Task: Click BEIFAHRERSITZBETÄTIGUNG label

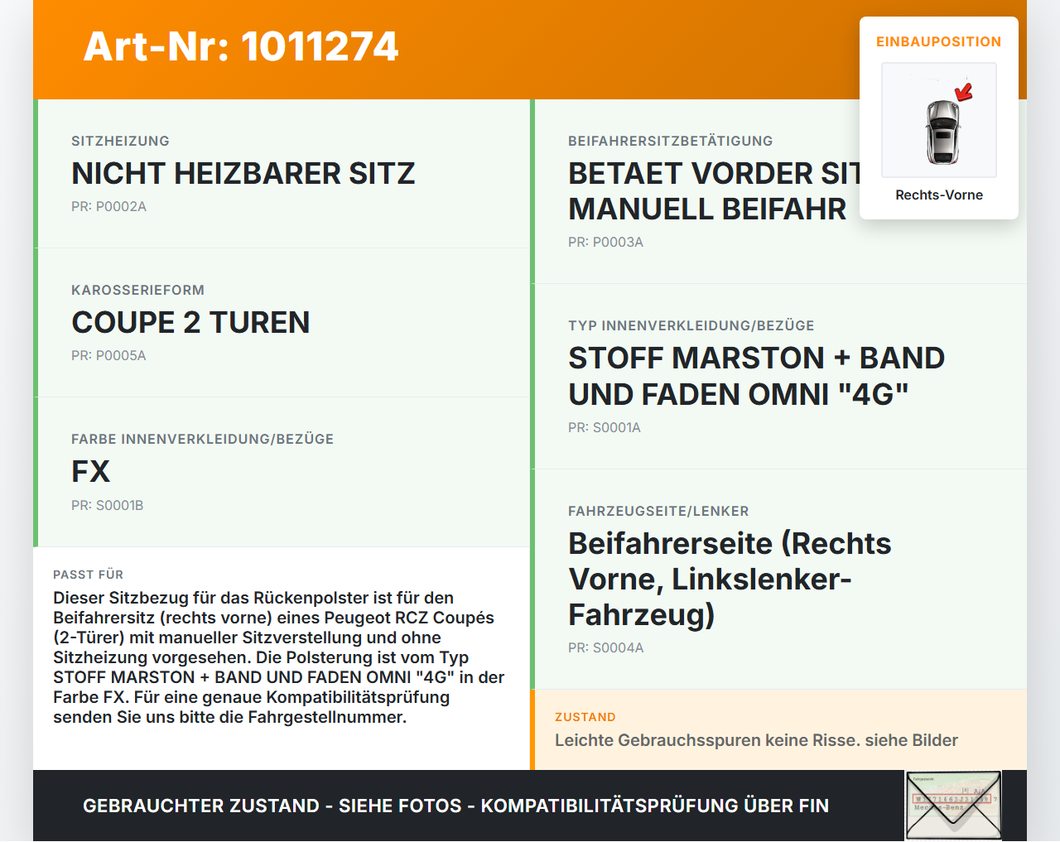Action: pyautogui.click(x=670, y=141)
